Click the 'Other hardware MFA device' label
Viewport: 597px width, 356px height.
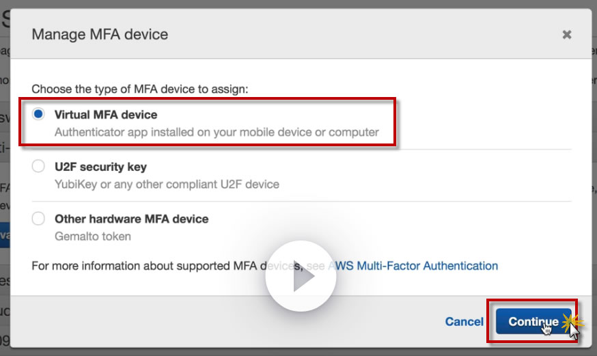coord(131,219)
